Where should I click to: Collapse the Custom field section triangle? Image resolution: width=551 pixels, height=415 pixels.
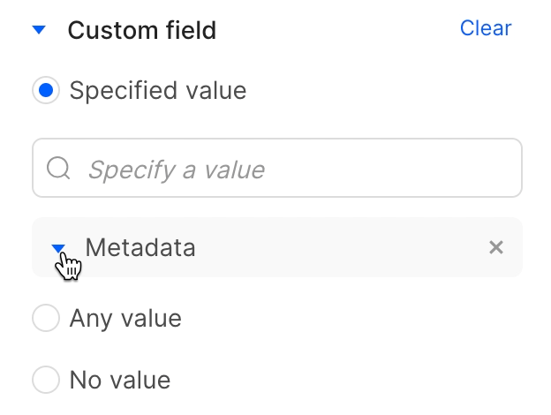[38, 30]
